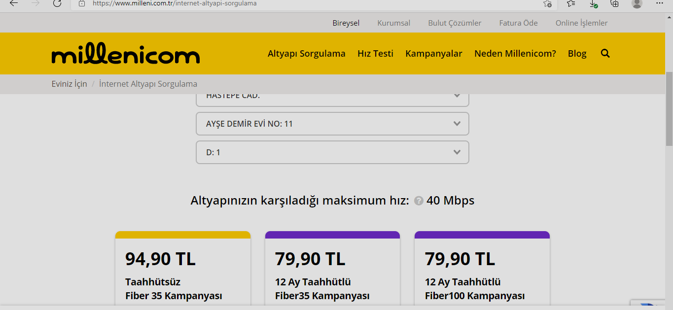Add page to favorites star icon
Image resolution: width=673 pixels, height=310 pixels.
pos(547,3)
